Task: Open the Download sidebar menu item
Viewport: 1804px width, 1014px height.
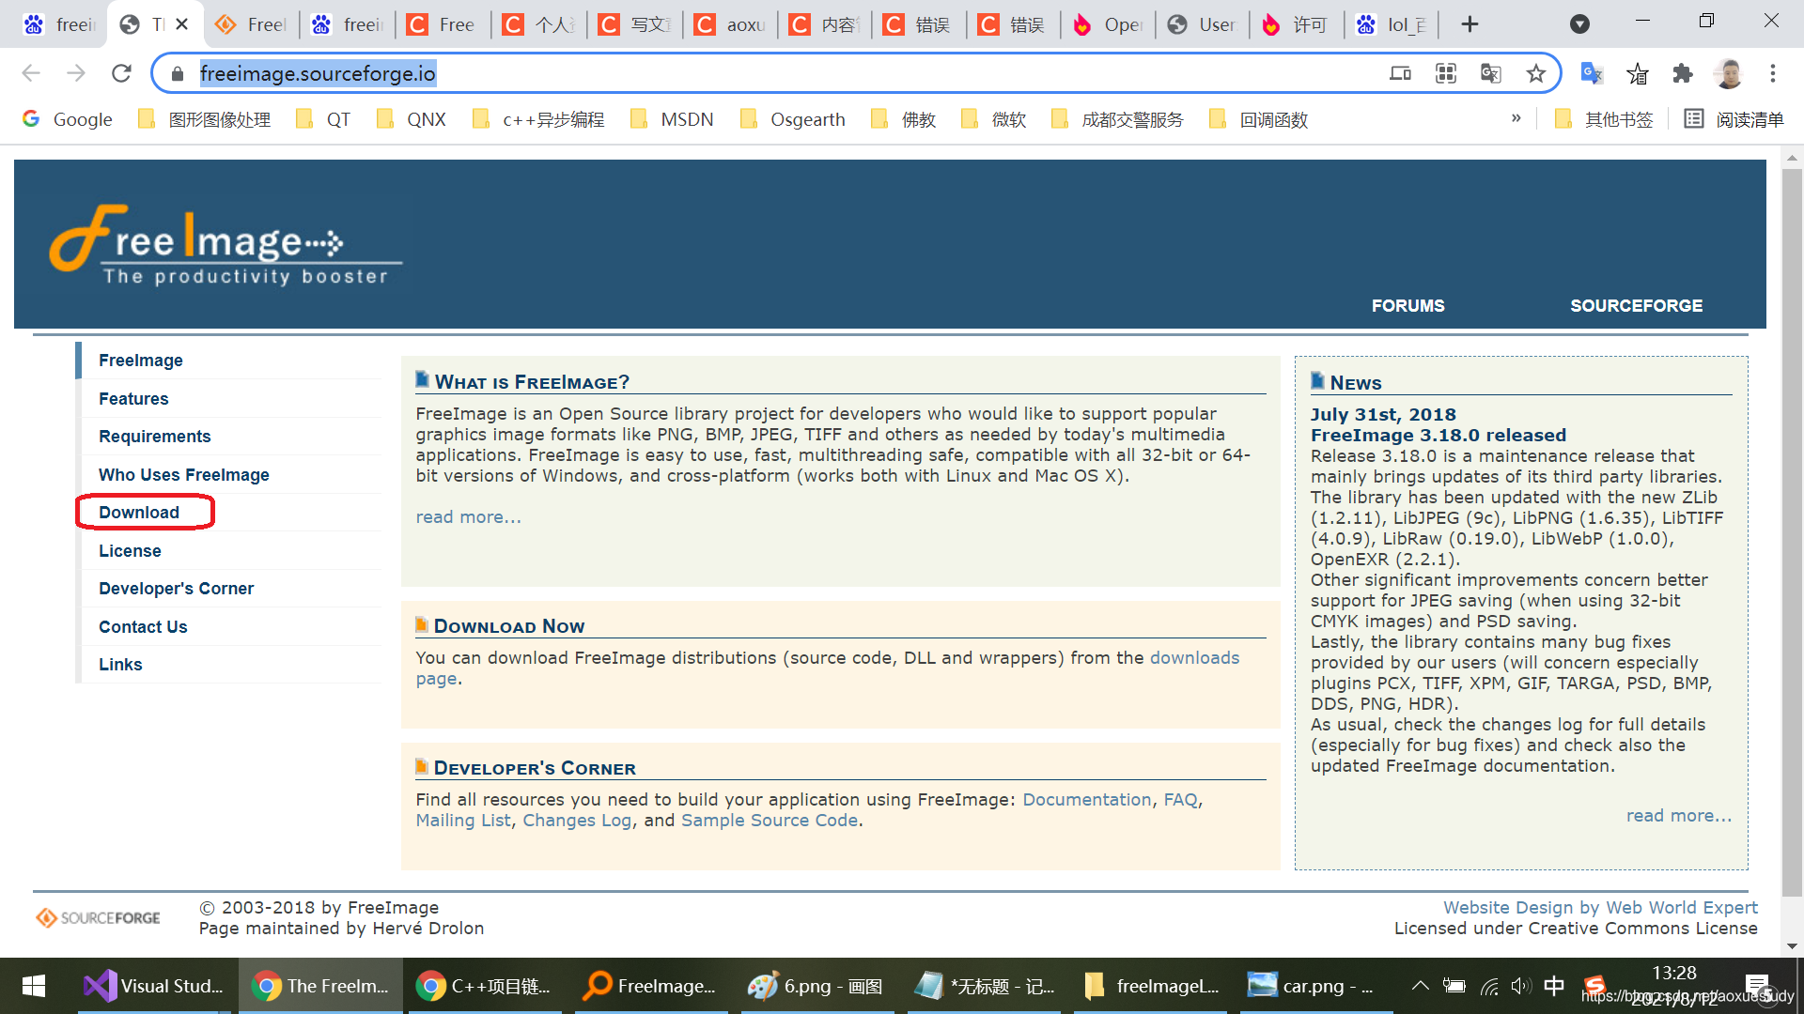Action: (x=139, y=513)
